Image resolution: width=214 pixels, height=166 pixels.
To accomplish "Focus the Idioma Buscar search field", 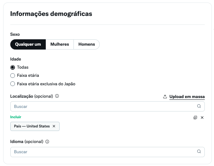I will [x=108, y=152].
